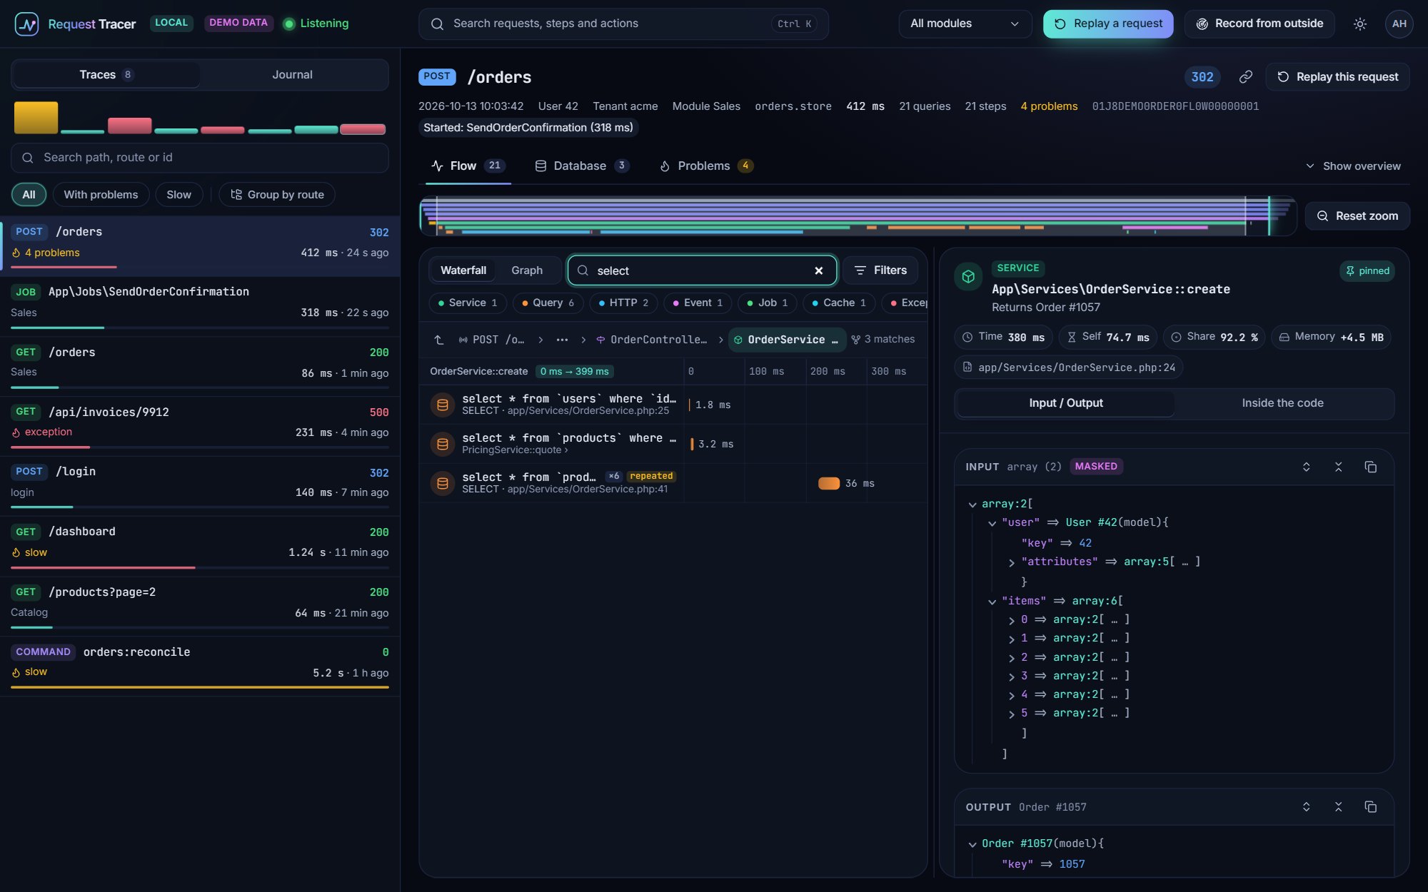
Task: Click the timeline overview minimap strip
Action: 858,216
